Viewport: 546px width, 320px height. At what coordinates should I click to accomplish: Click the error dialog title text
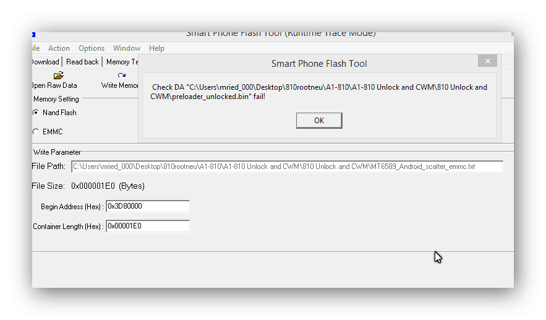click(319, 64)
